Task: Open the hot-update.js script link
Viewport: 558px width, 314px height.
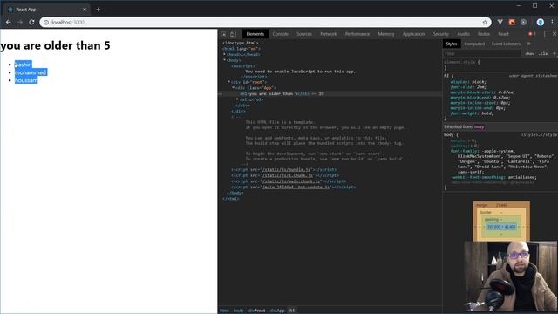Action: tap(296, 187)
